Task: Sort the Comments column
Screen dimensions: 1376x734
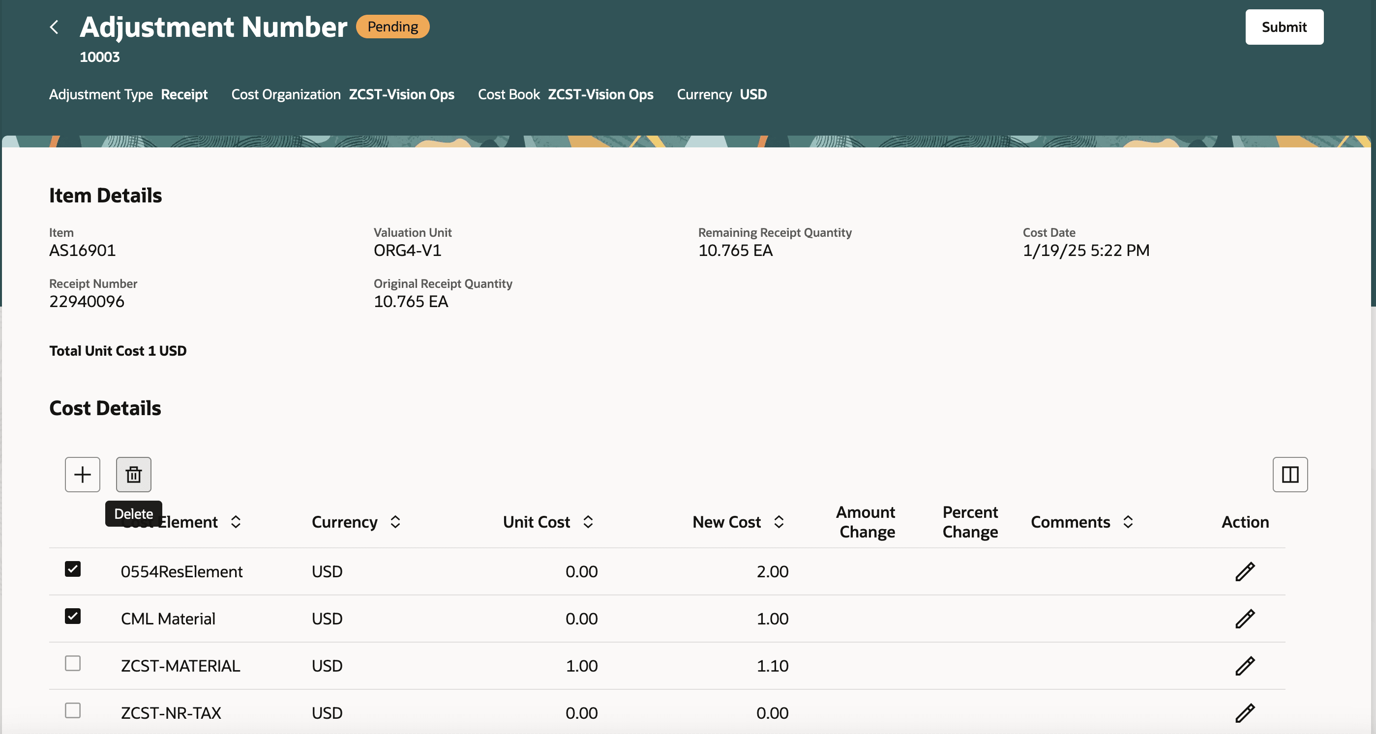Action: [x=1128, y=522]
